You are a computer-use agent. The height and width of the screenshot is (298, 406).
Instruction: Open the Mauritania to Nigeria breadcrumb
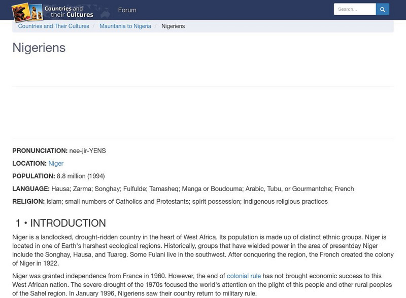coord(125,26)
